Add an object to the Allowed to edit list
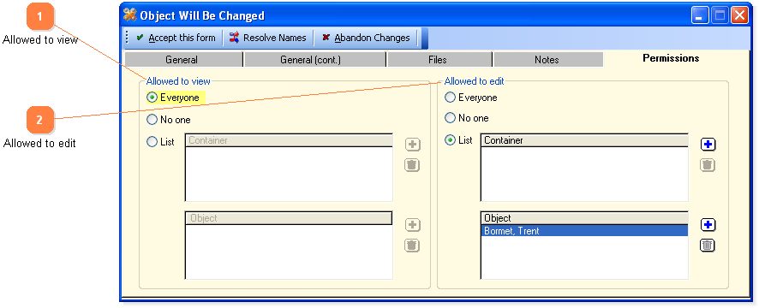Image resolution: width=759 pixels, height=308 pixels. (708, 225)
